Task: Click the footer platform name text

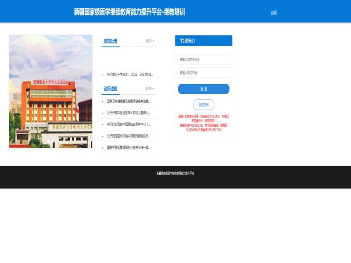Action: tap(175, 173)
